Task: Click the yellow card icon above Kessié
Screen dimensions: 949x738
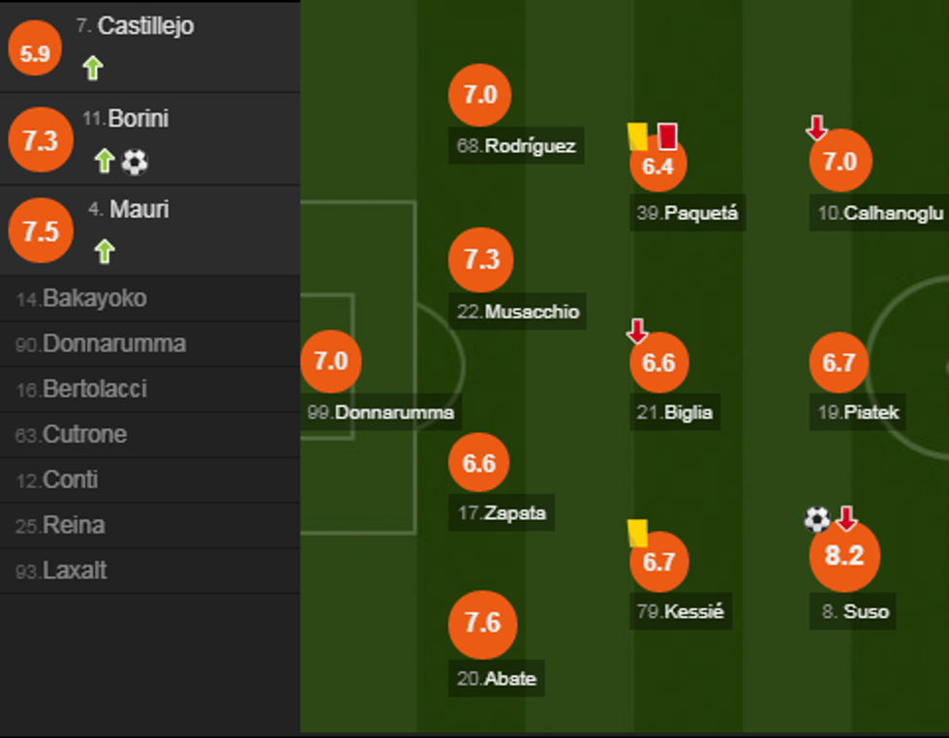Action: point(637,533)
